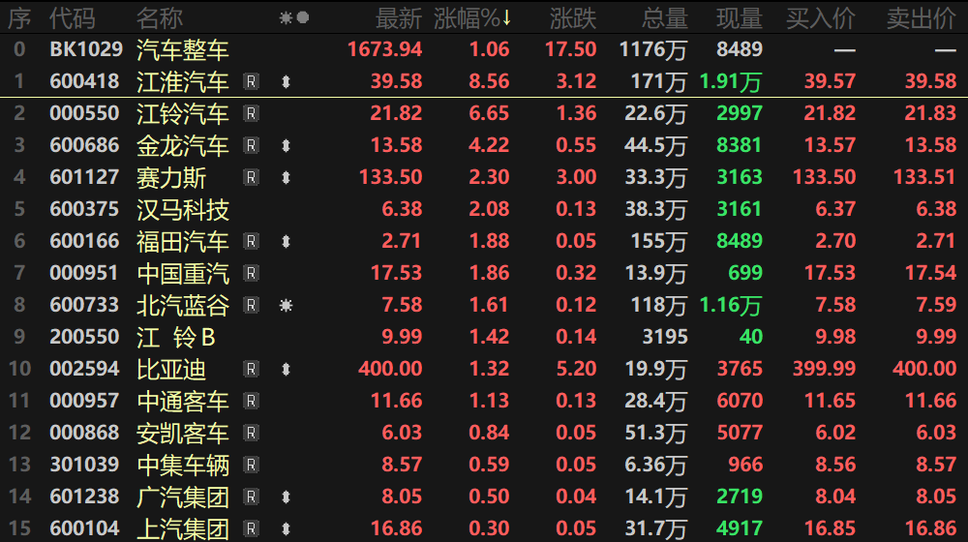Viewport: 968px width, 542px height.
Task: Click stock code 600166
Action: [x=84, y=241]
